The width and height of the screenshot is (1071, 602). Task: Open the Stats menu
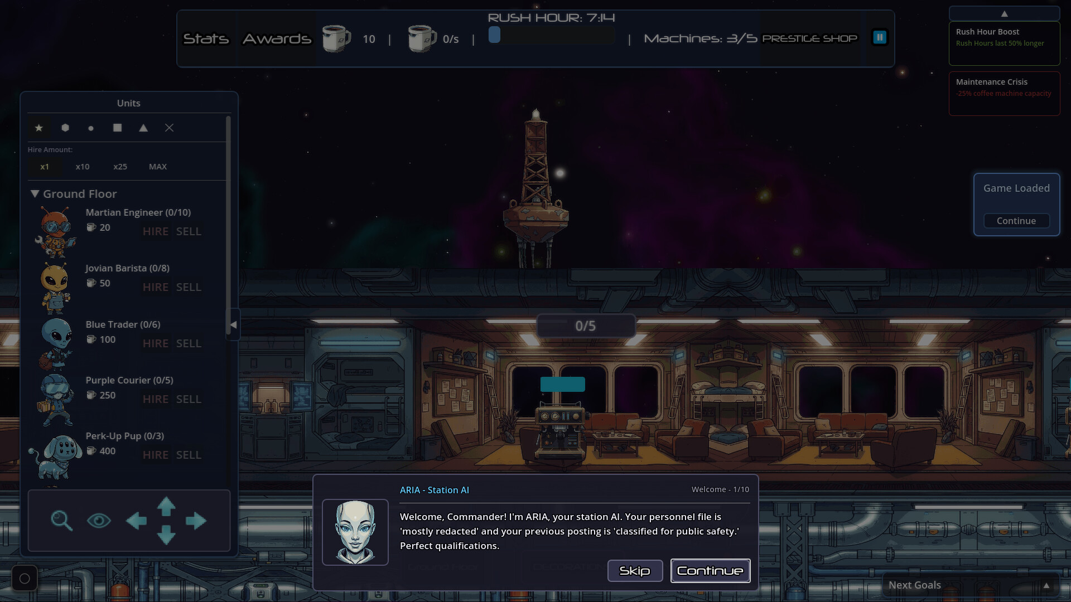pyautogui.click(x=206, y=39)
